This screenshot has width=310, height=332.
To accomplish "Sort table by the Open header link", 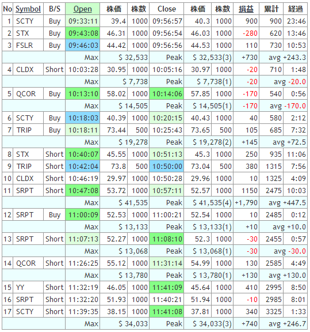I will [83, 9].
